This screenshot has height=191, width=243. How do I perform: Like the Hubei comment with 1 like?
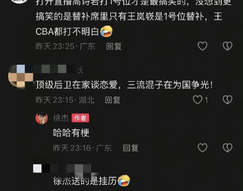coord(198,100)
